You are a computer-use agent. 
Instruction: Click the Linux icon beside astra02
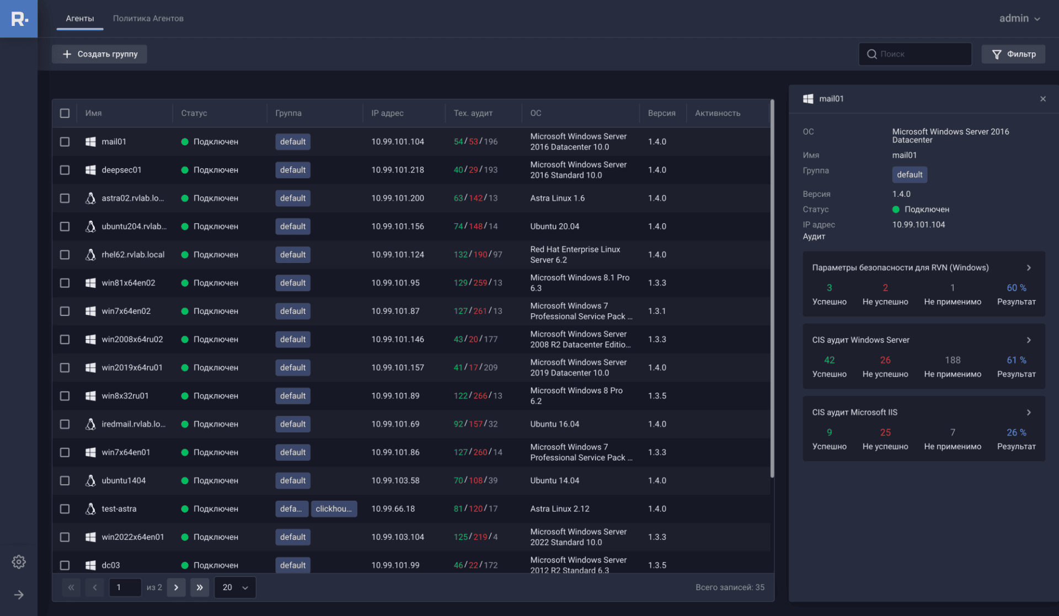coord(90,198)
